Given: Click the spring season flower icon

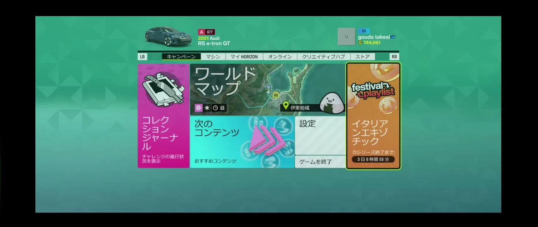Looking at the screenshot, I should click(x=198, y=108).
